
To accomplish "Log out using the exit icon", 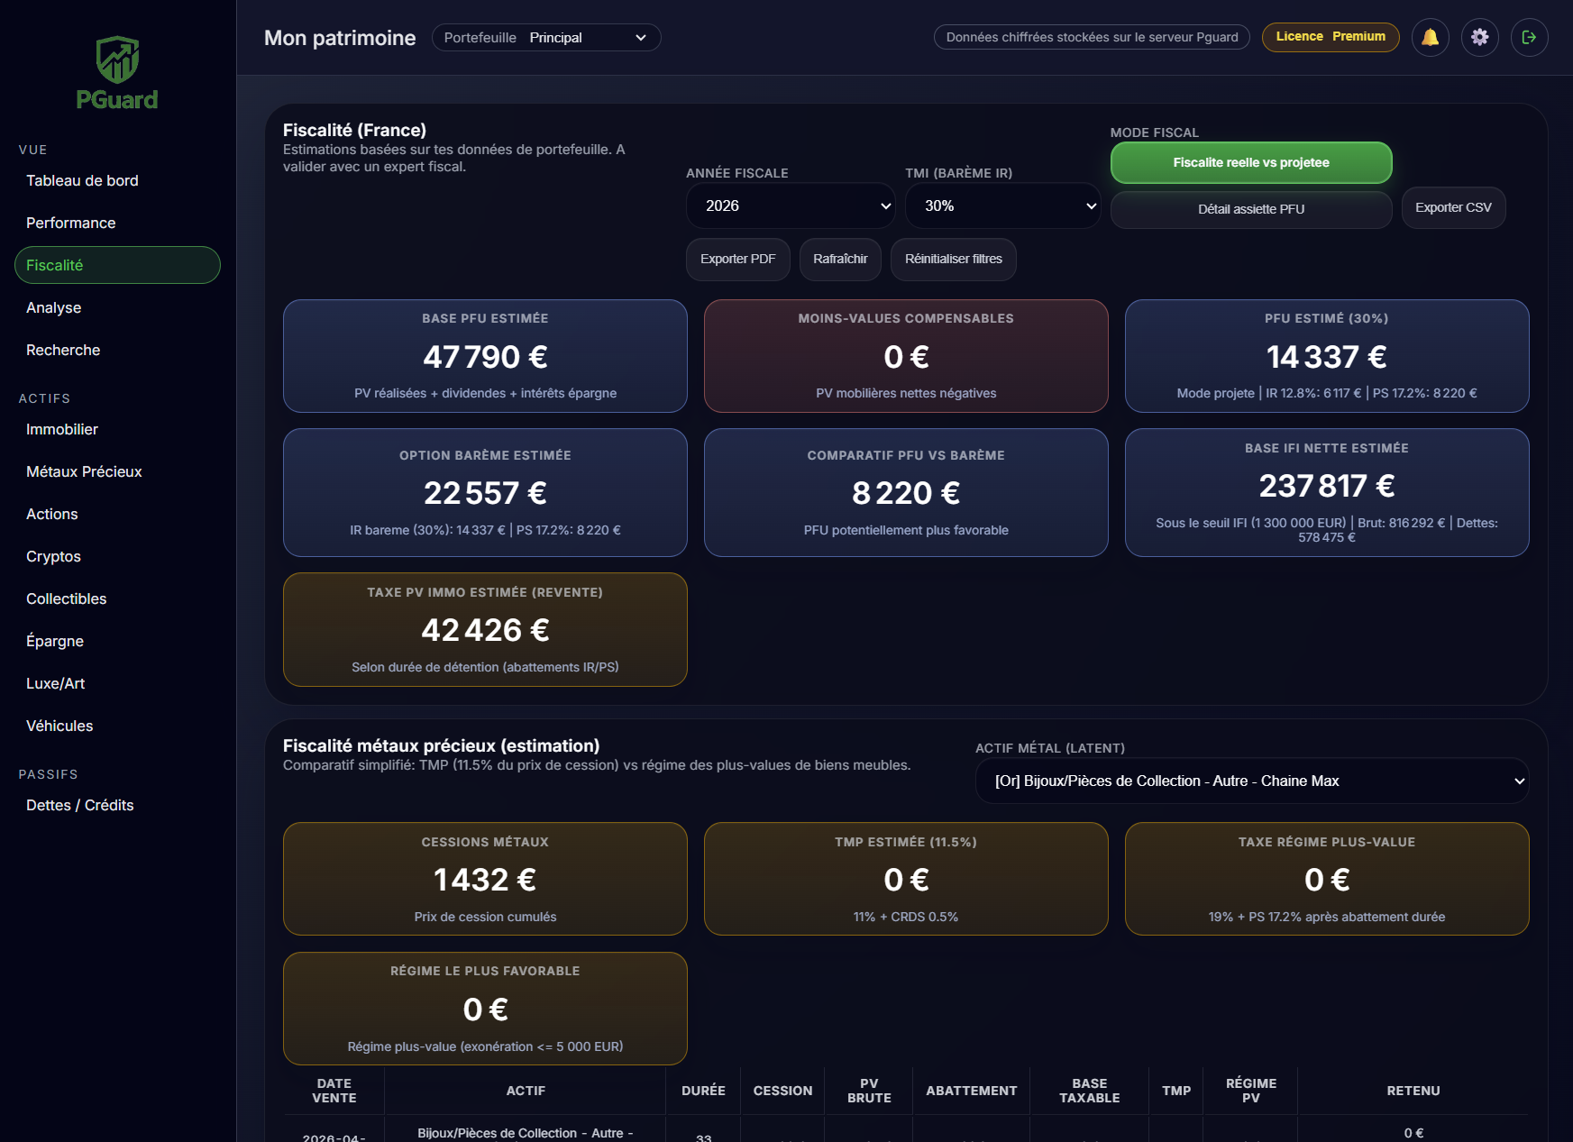I will 1530,37.
